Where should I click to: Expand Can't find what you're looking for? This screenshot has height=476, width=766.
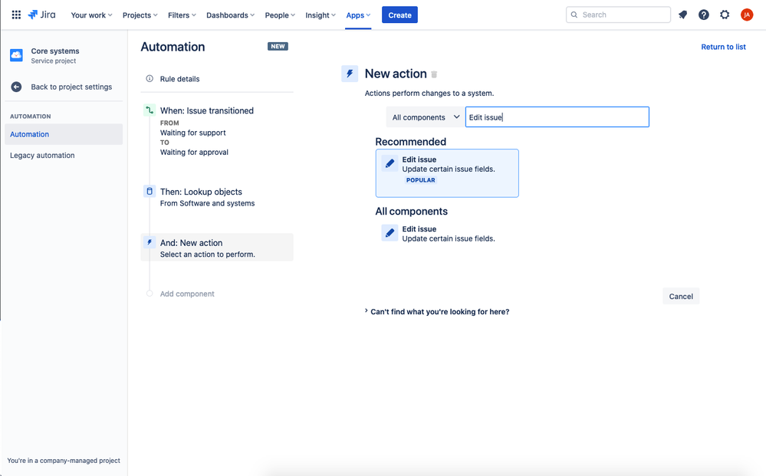click(437, 311)
